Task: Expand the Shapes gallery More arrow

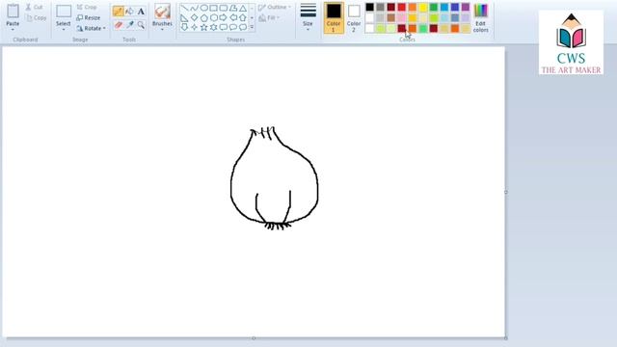Action: [252, 27]
